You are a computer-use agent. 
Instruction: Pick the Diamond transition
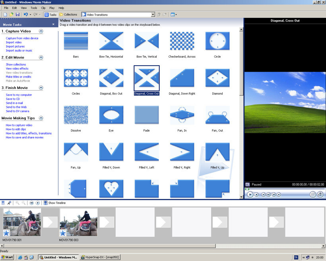(217, 78)
